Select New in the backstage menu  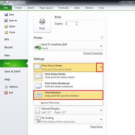(x=7, y=55)
